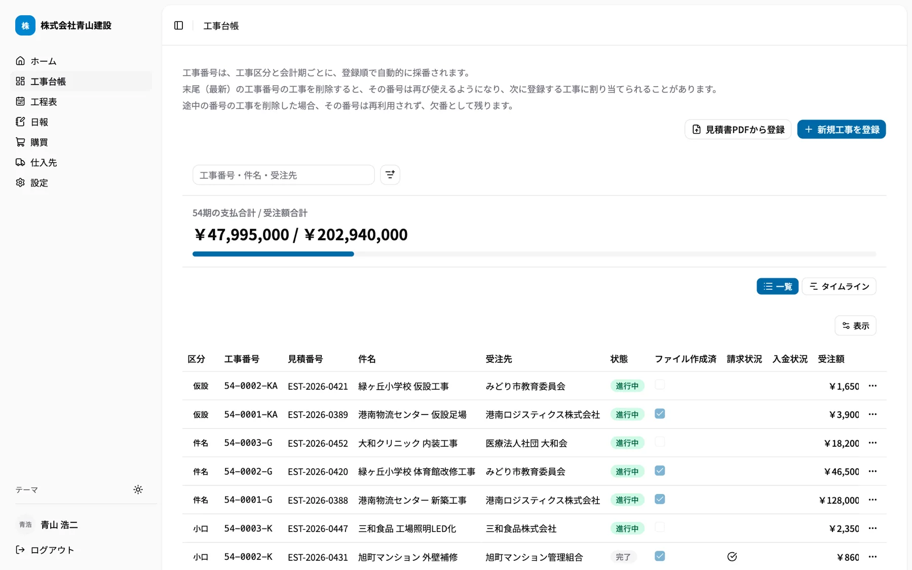The width and height of the screenshot is (912, 570).
Task: Click 新規工事を登録 button
Action: (x=841, y=129)
